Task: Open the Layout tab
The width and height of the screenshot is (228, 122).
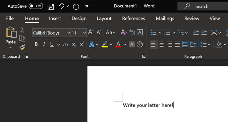Action: 104,18
